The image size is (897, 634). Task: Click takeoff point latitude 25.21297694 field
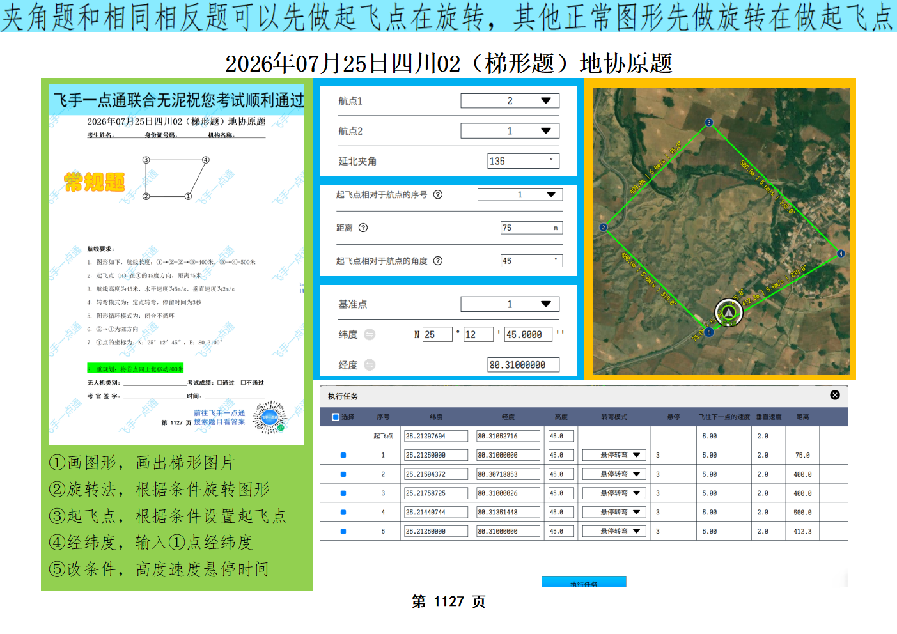(436, 436)
